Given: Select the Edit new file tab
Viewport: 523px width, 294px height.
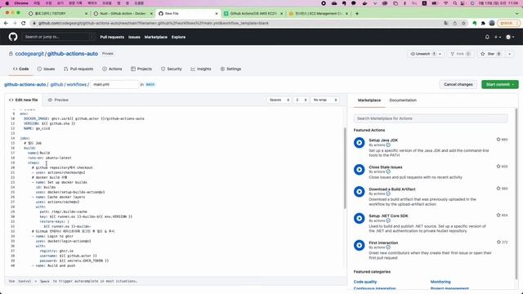Looking at the screenshot, I should point(24,100).
